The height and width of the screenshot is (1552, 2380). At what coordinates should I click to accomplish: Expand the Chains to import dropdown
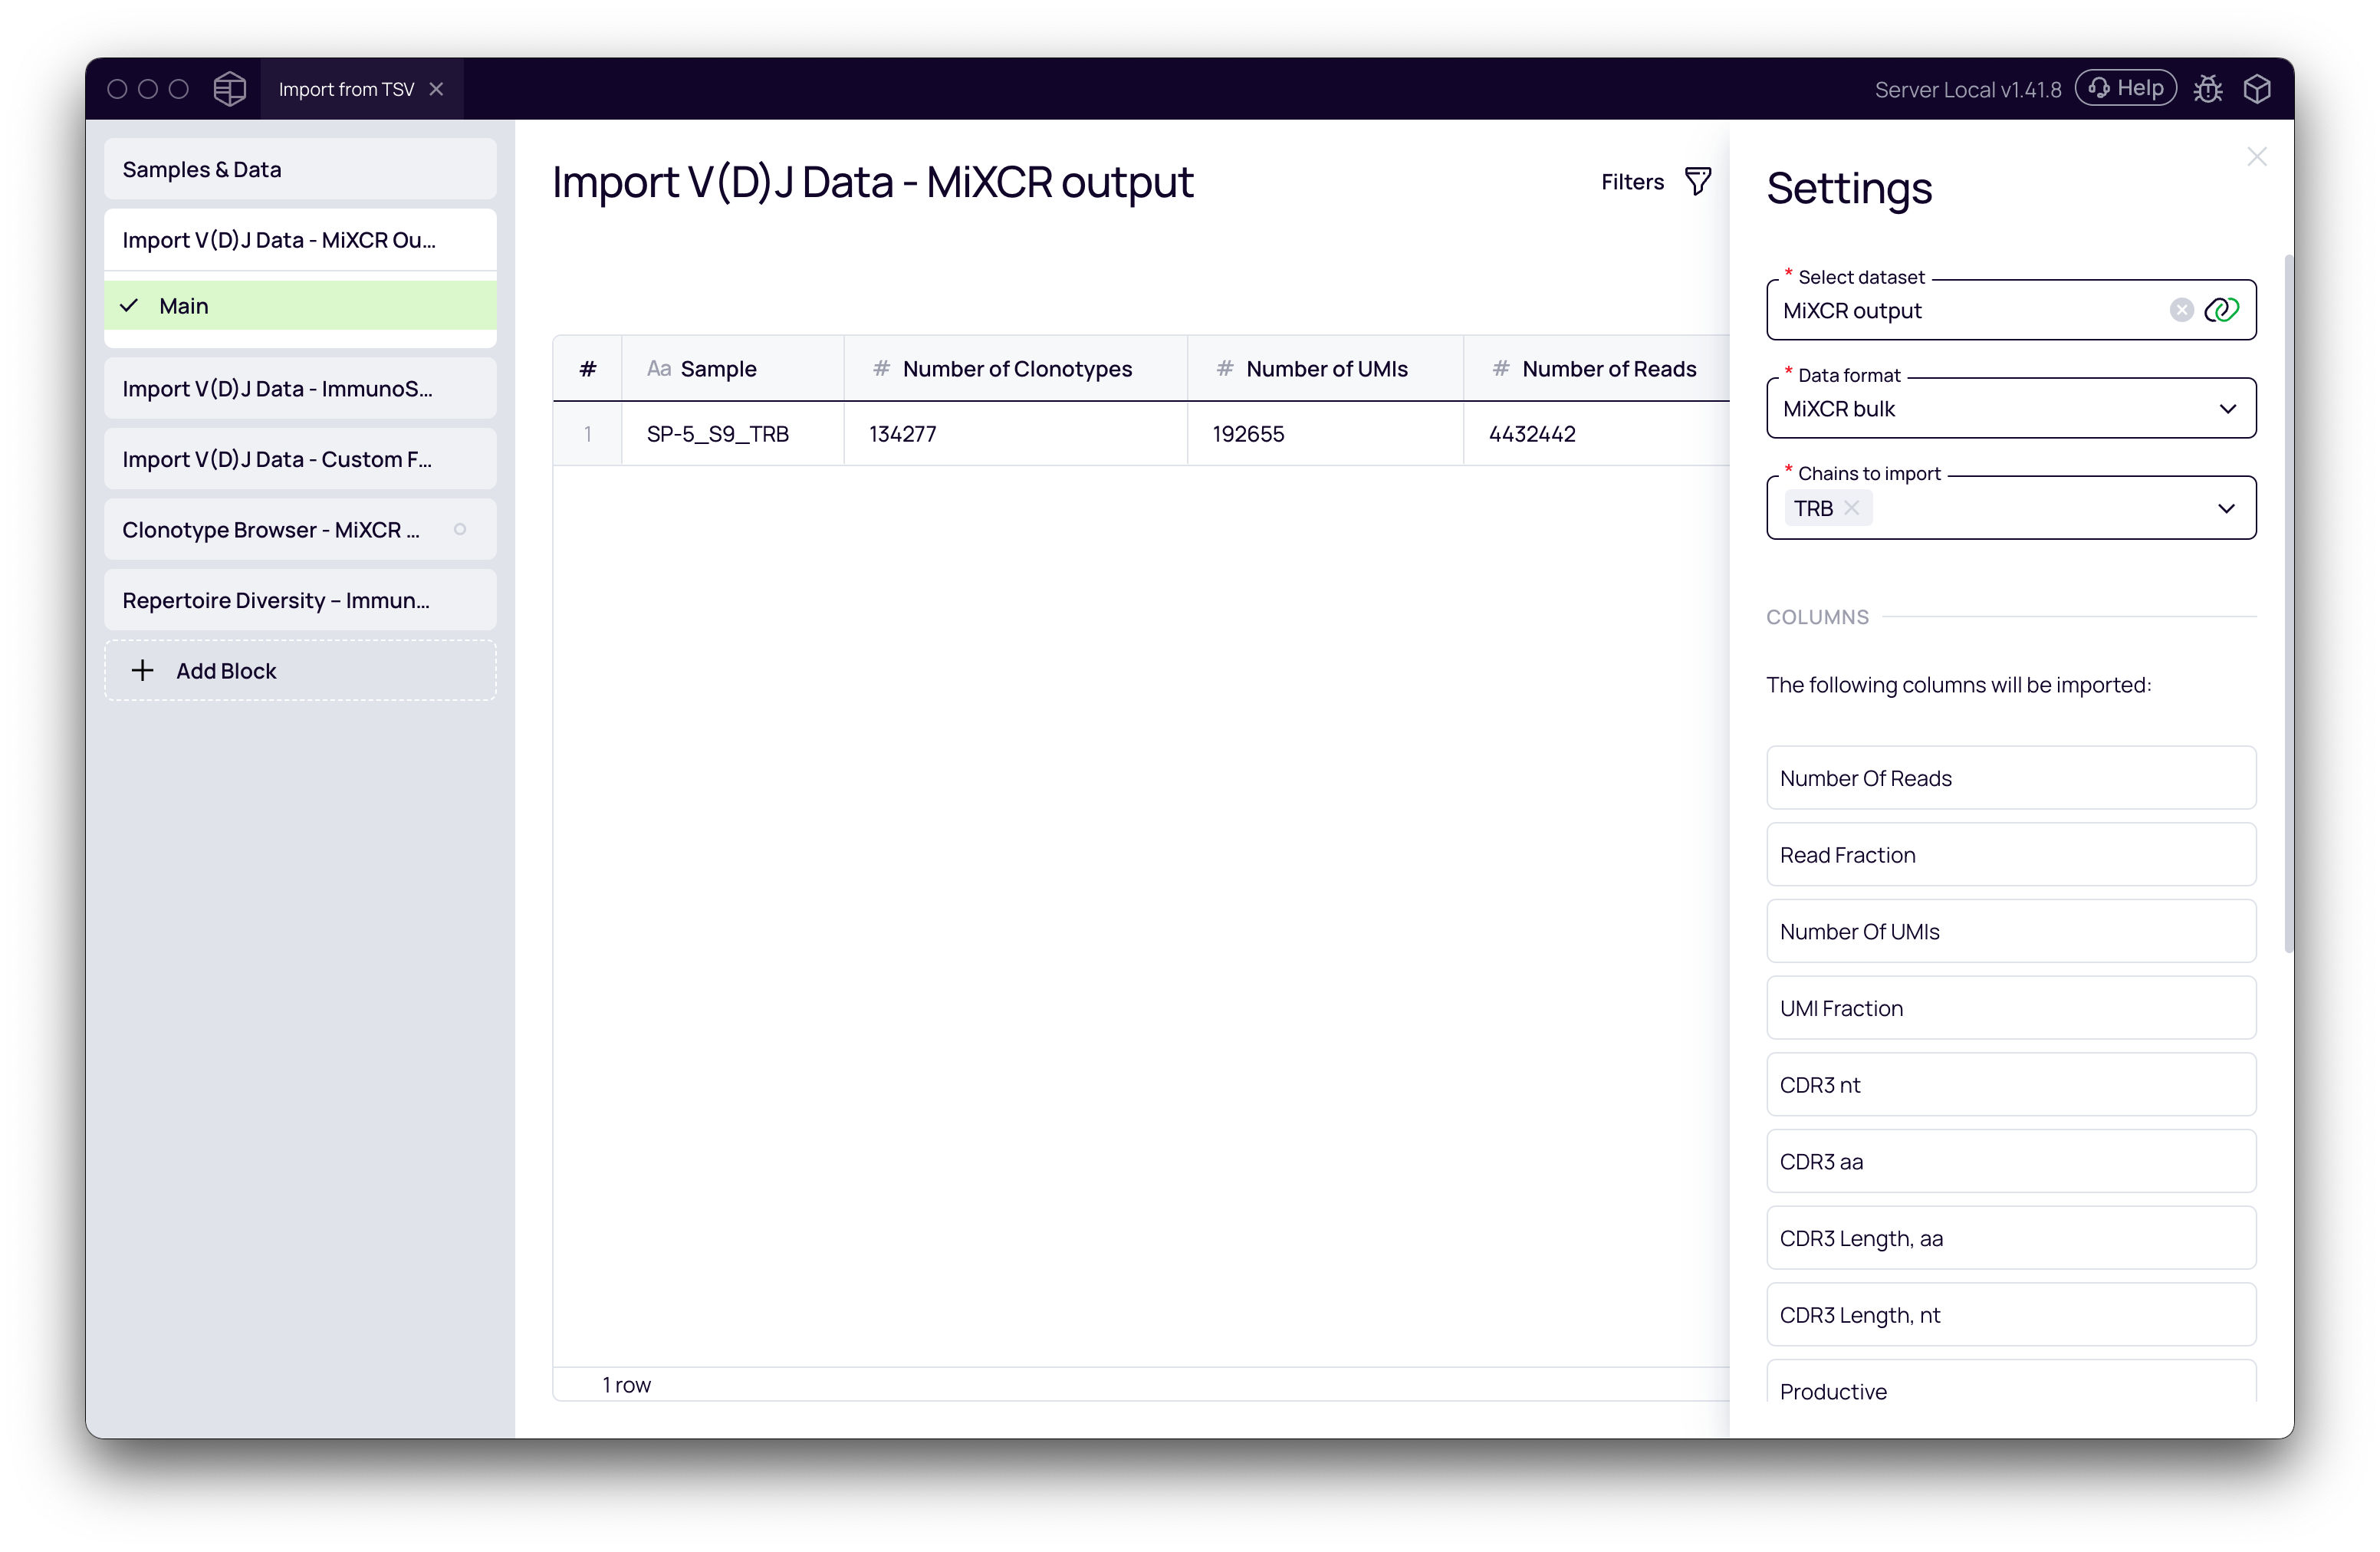click(x=2227, y=508)
